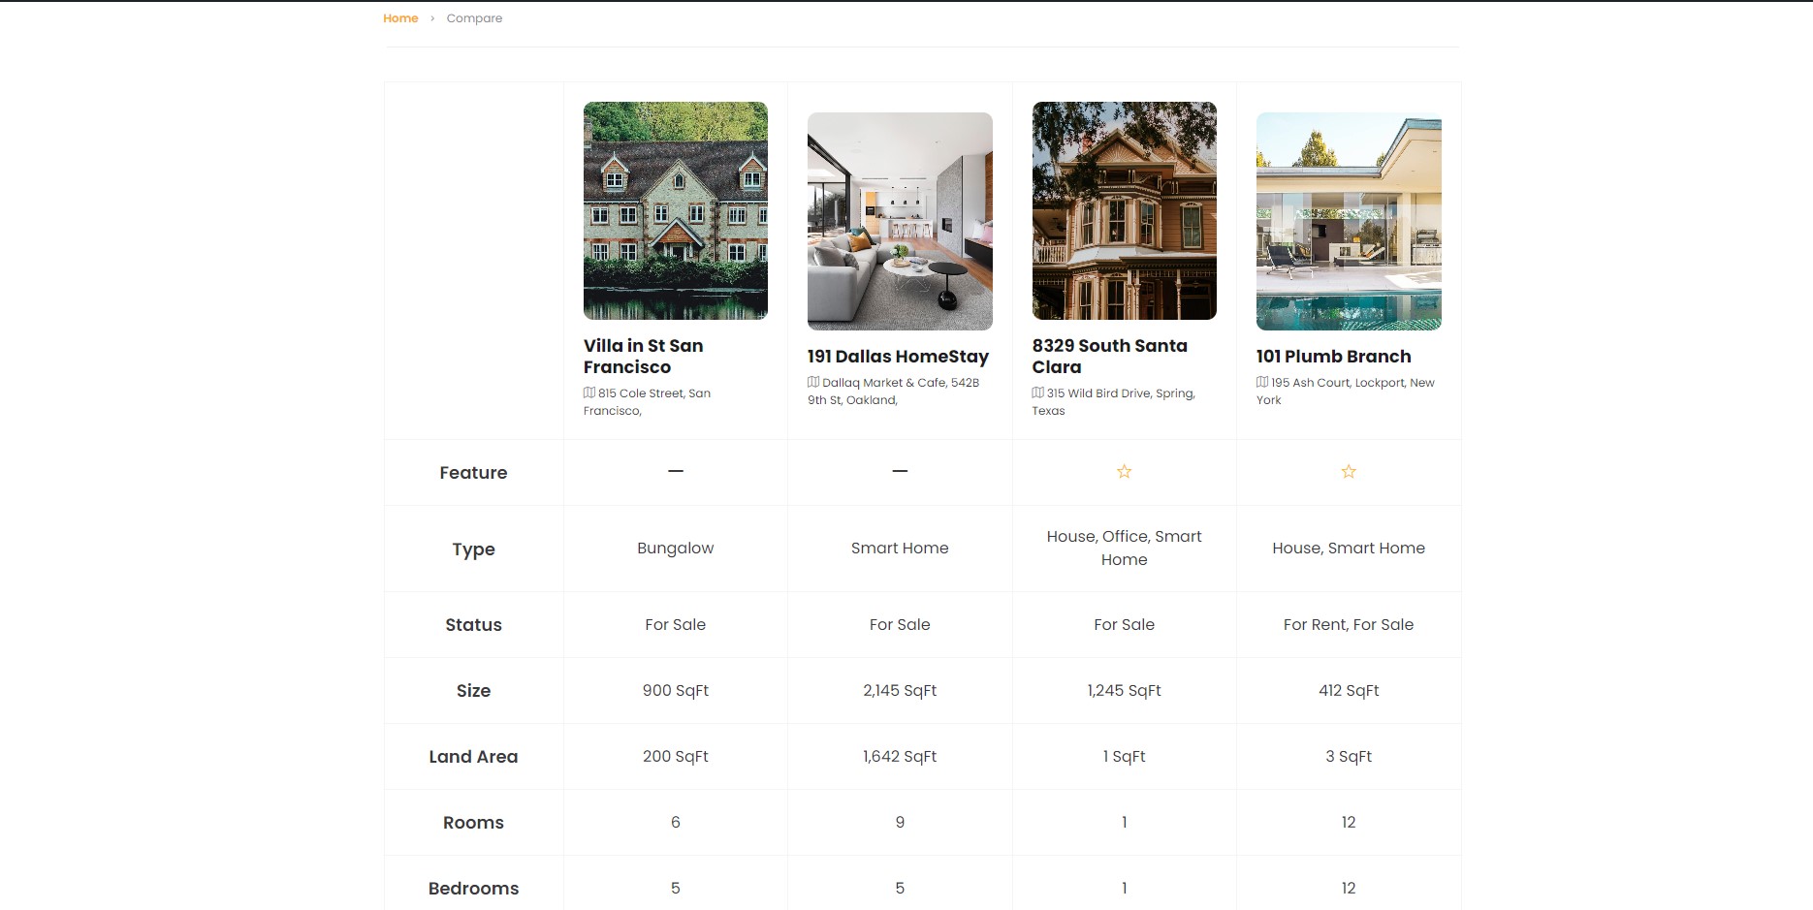Open the 191 Dallas HomeStay title link
The width and height of the screenshot is (1813, 910).
(x=898, y=357)
